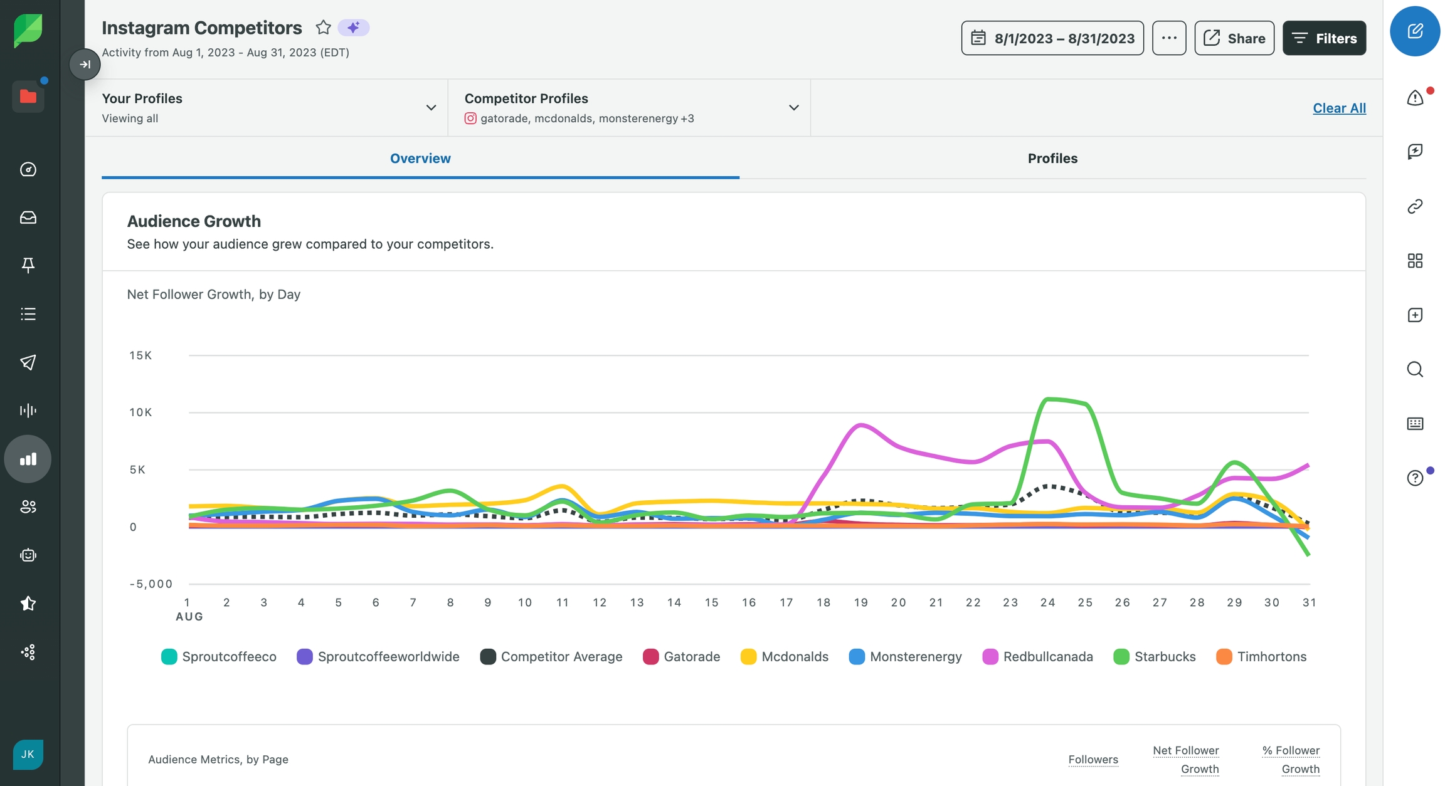
Task: Click the Compose pencil button
Action: pyautogui.click(x=1414, y=31)
